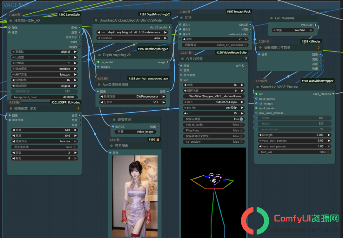
Task: Open the precision auto dropdown
Action: tap(132, 38)
